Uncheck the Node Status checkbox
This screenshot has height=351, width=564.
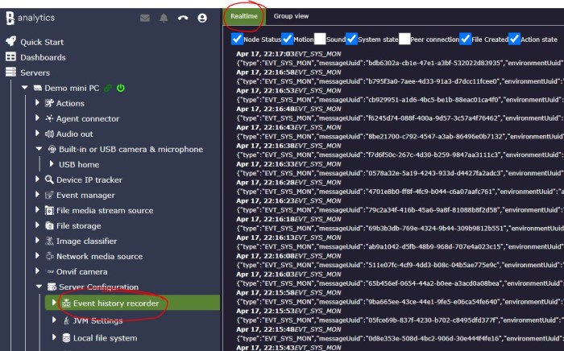(237, 39)
